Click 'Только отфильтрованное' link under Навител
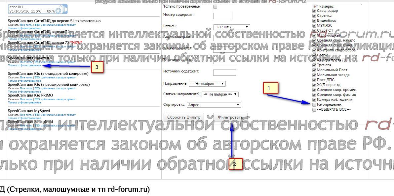The height and width of the screenshot is (196, 394). tap(24, 65)
